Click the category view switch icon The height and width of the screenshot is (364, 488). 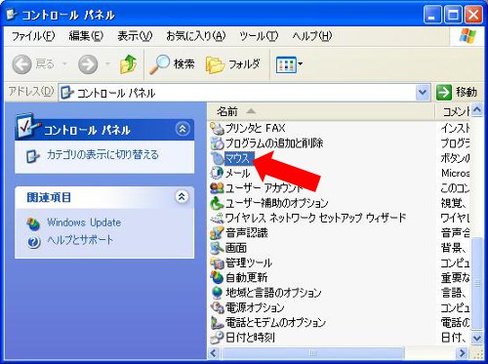tap(32, 156)
